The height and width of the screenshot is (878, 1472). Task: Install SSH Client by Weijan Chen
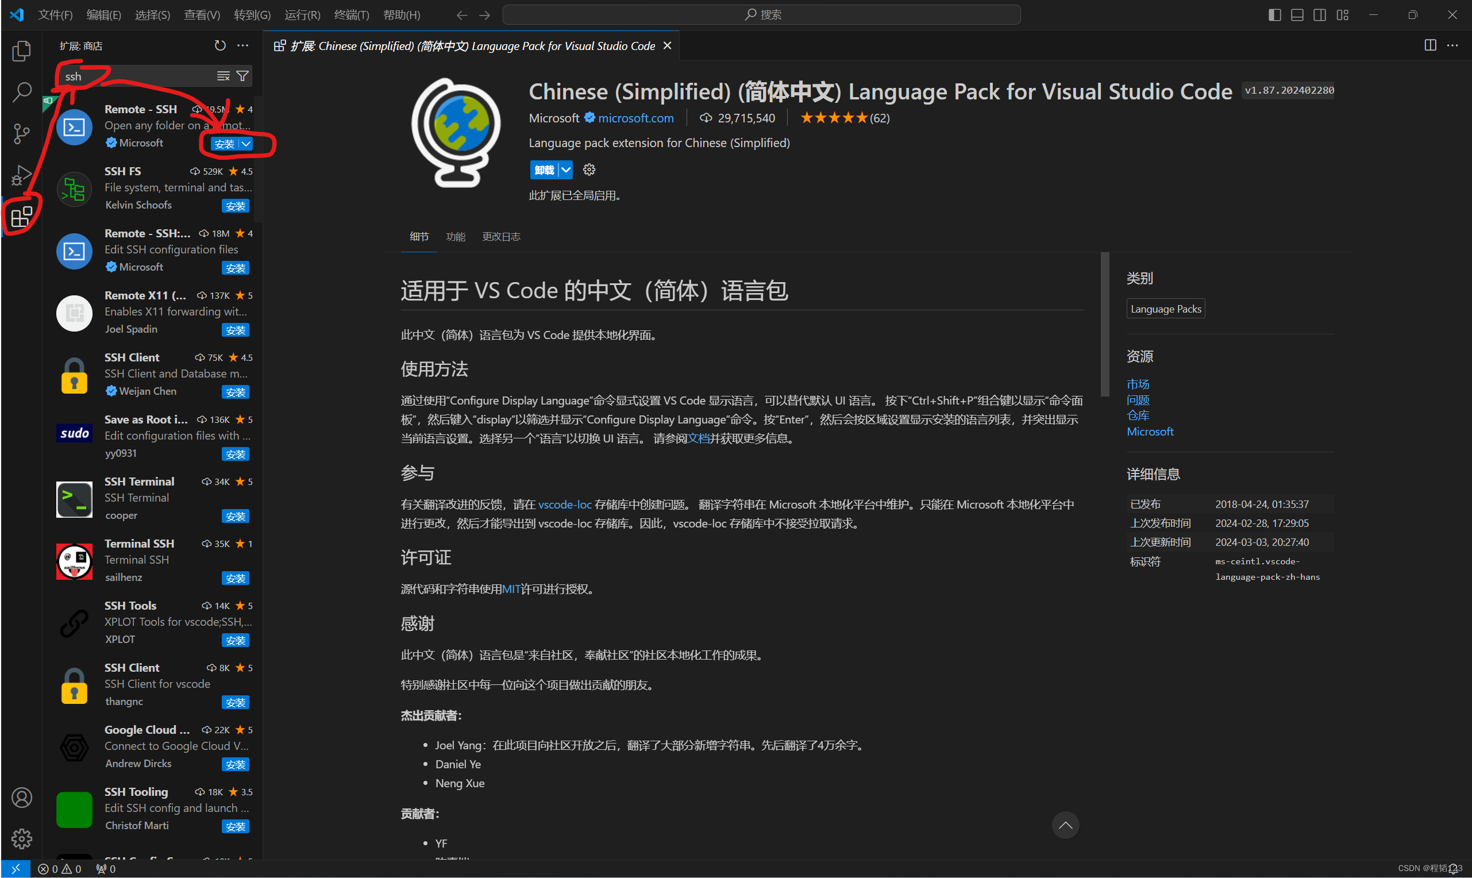(236, 392)
